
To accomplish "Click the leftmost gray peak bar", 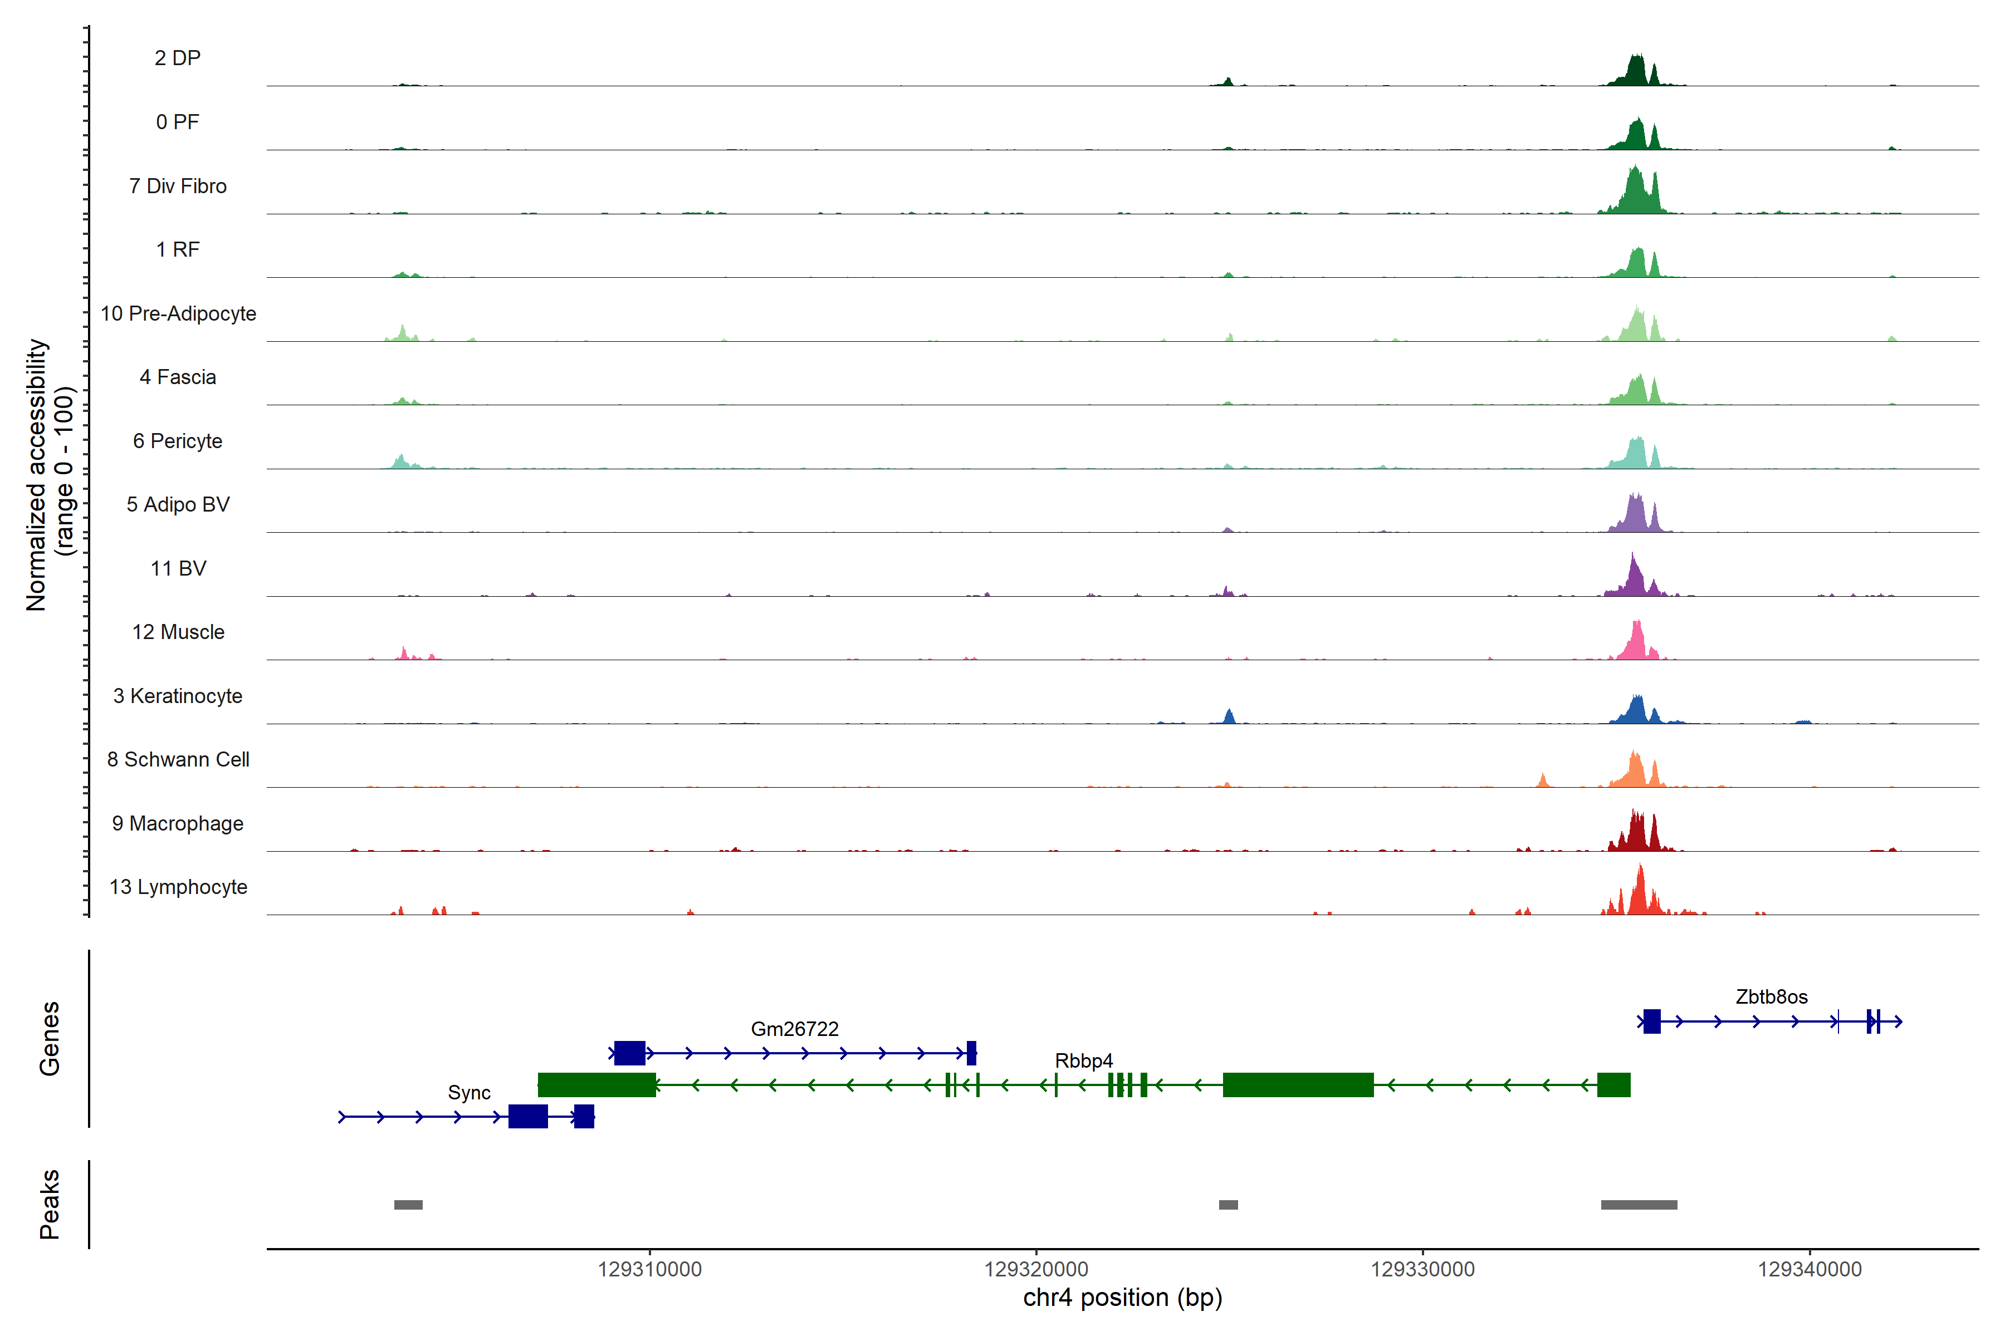I will pos(408,1205).
